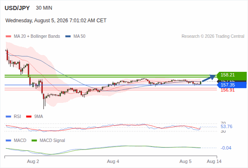
Task: Click the RSI value 53.76 label
Action: click(x=227, y=126)
